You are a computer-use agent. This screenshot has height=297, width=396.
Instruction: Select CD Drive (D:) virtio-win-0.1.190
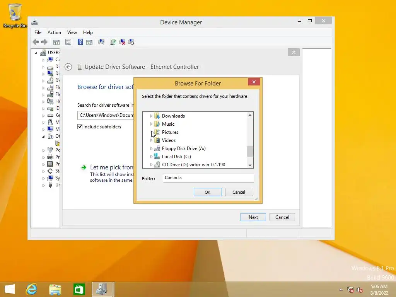click(193, 165)
